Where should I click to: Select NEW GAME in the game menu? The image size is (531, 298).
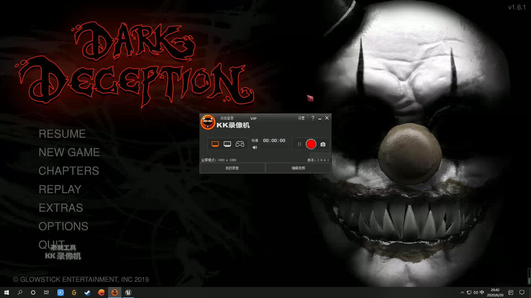tap(69, 152)
